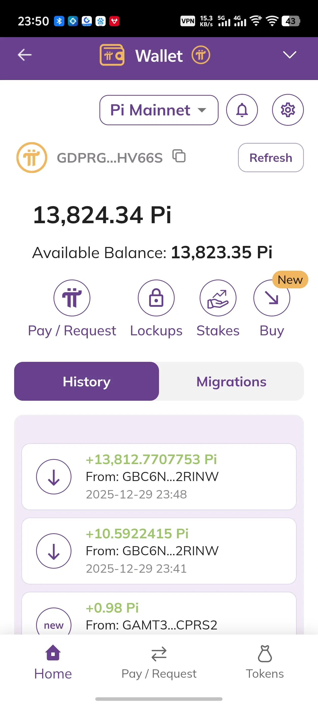Open +10.5922415 Pi transaction
Image resolution: width=318 pixels, height=707 pixels.
[159, 551]
